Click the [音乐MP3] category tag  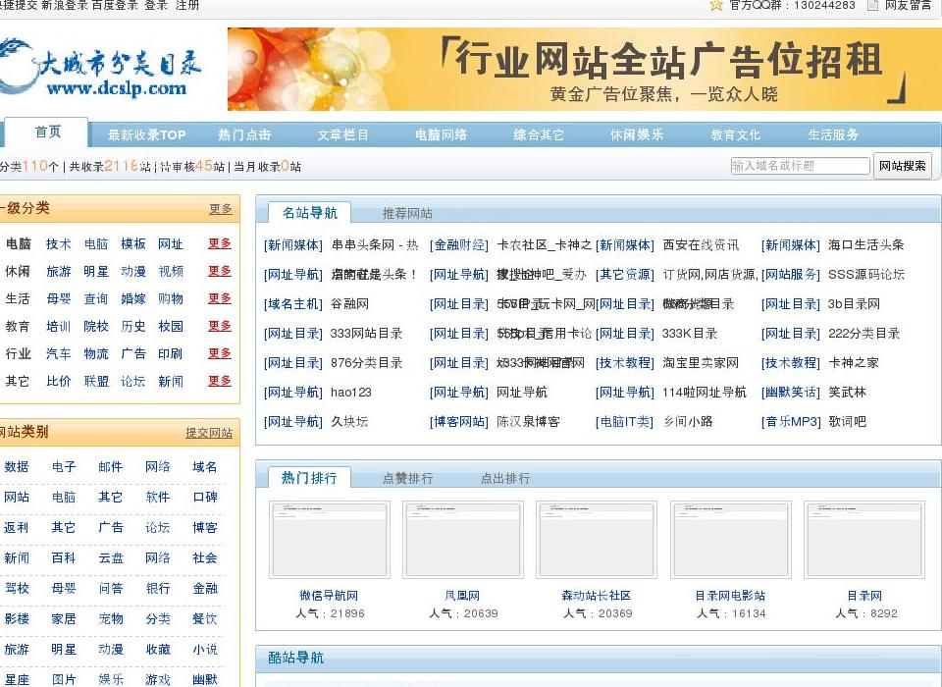point(791,422)
